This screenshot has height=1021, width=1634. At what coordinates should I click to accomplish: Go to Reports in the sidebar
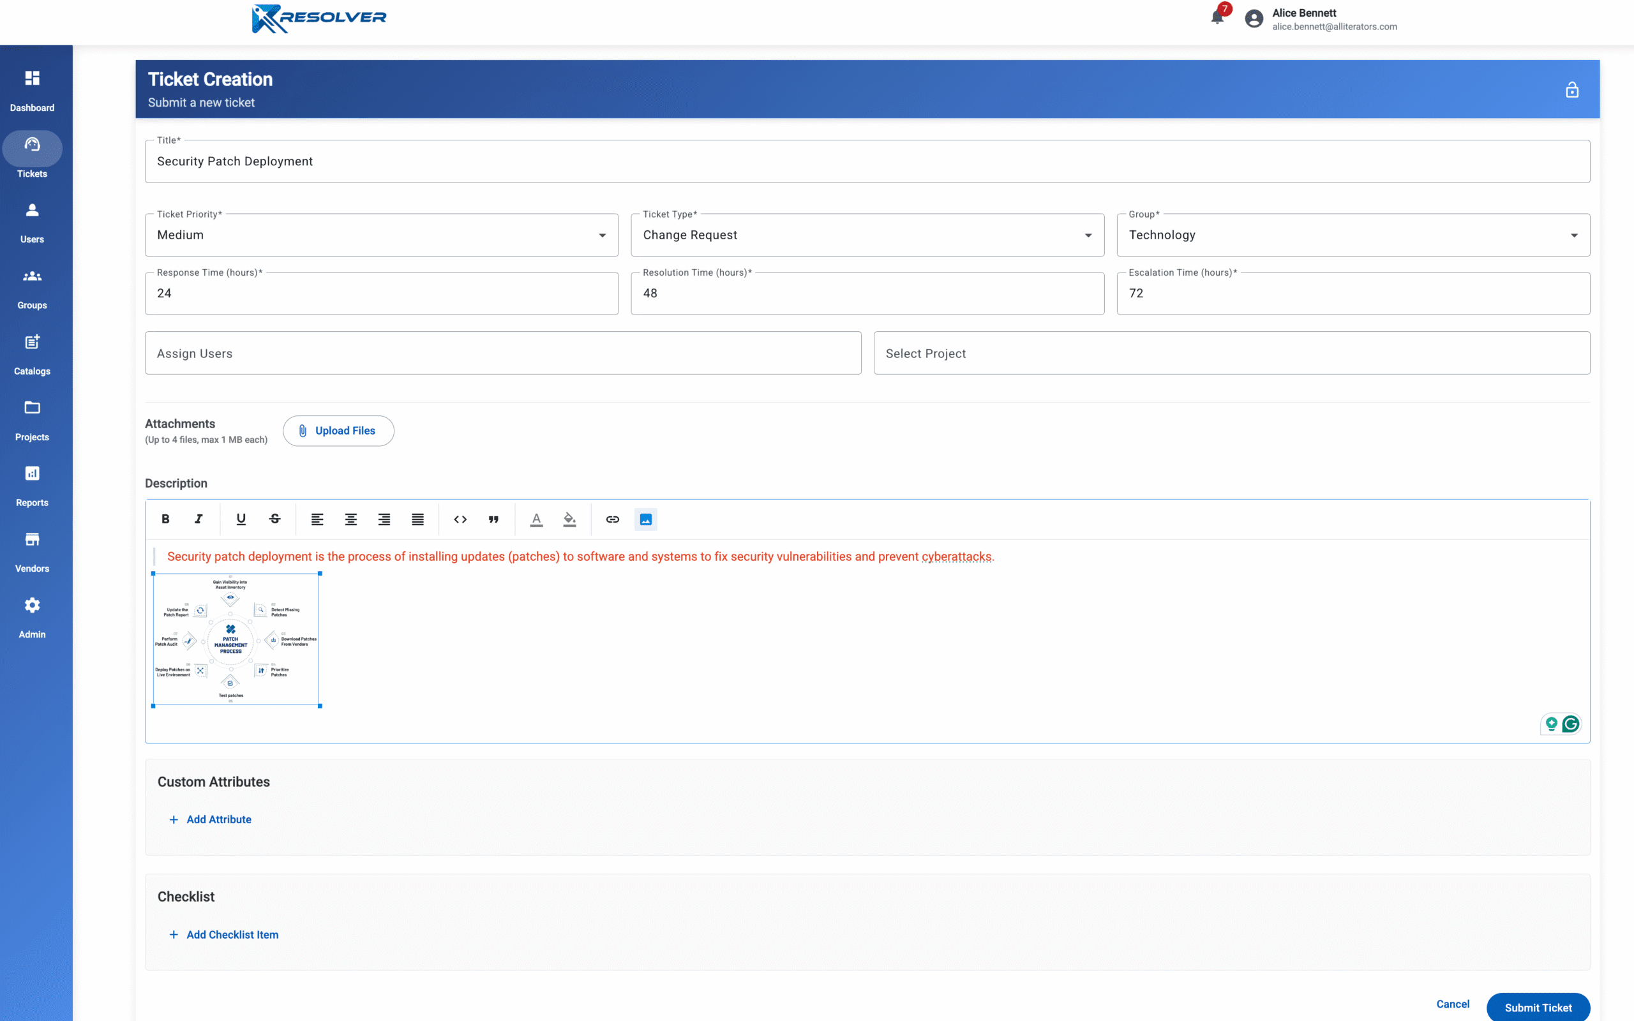pos(32,486)
